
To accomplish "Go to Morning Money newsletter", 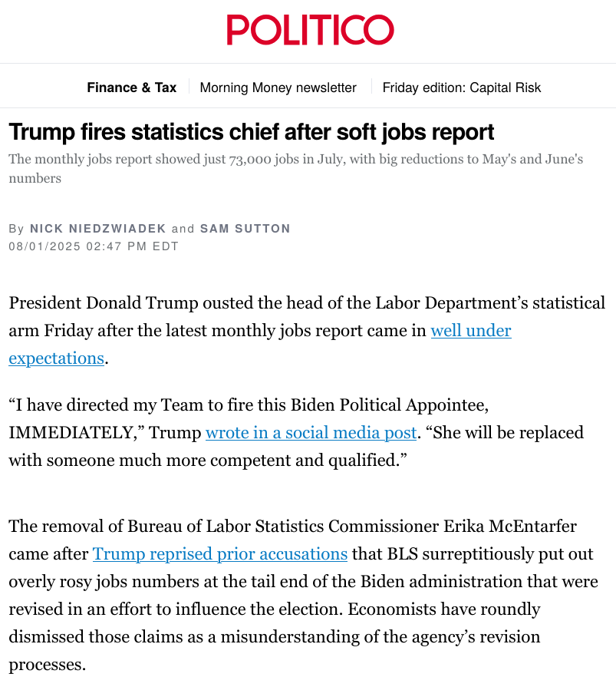I will [278, 88].
